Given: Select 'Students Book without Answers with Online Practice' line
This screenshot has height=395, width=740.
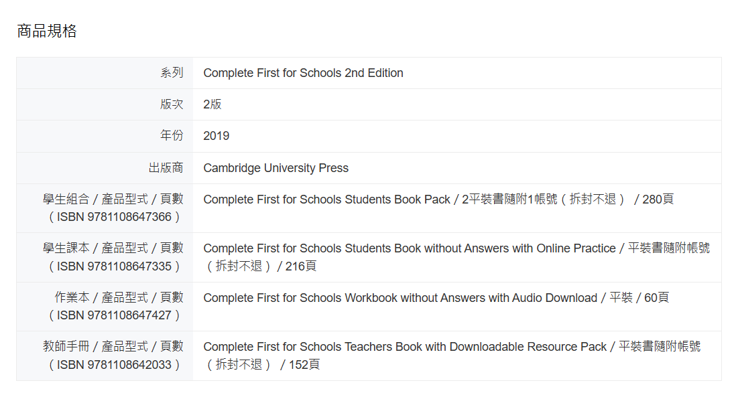Looking at the screenshot, I should 456,248.
